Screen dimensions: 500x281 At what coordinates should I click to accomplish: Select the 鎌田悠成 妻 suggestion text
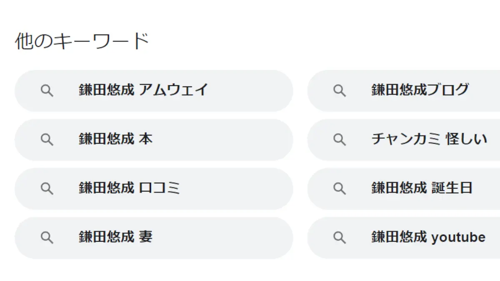pyautogui.click(x=116, y=237)
